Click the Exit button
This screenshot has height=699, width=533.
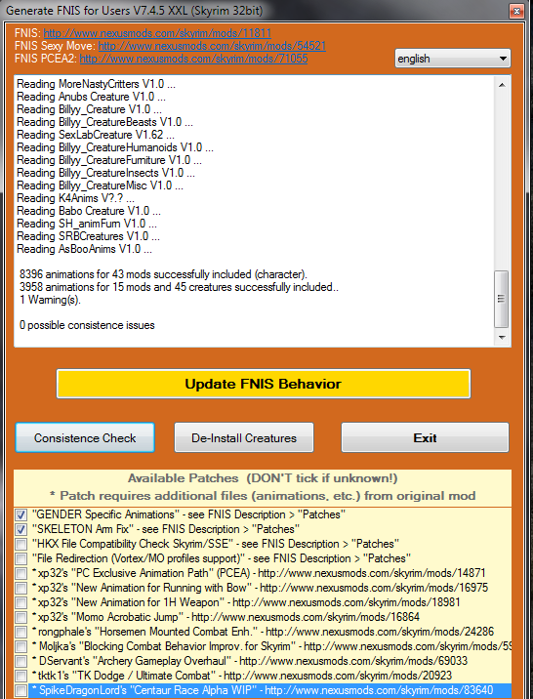coord(425,437)
